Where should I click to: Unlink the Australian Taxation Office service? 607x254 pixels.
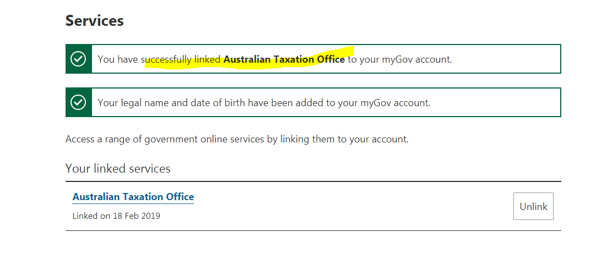pyautogui.click(x=533, y=206)
